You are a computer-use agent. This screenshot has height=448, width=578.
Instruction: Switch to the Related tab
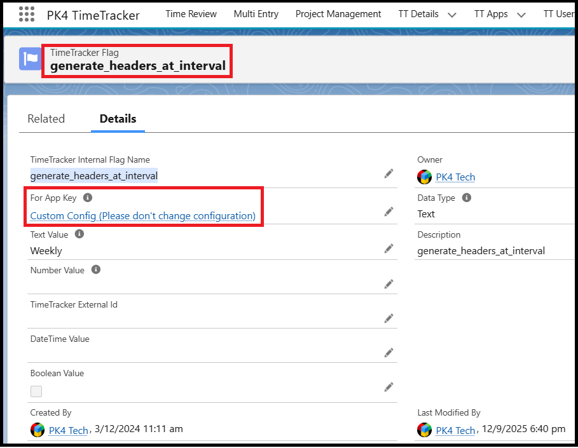46,119
